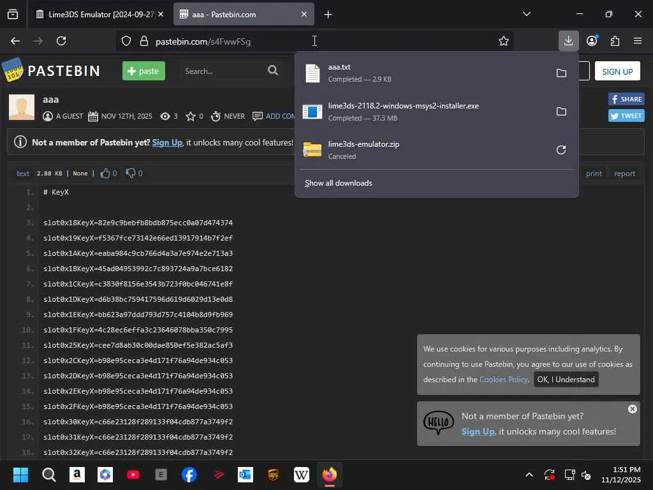Click the tracking protection shield icon
This screenshot has width=653, height=490.
(x=126, y=41)
